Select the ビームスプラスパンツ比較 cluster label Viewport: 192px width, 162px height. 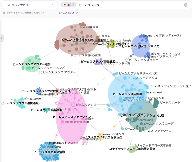click(x=39, y=91)
